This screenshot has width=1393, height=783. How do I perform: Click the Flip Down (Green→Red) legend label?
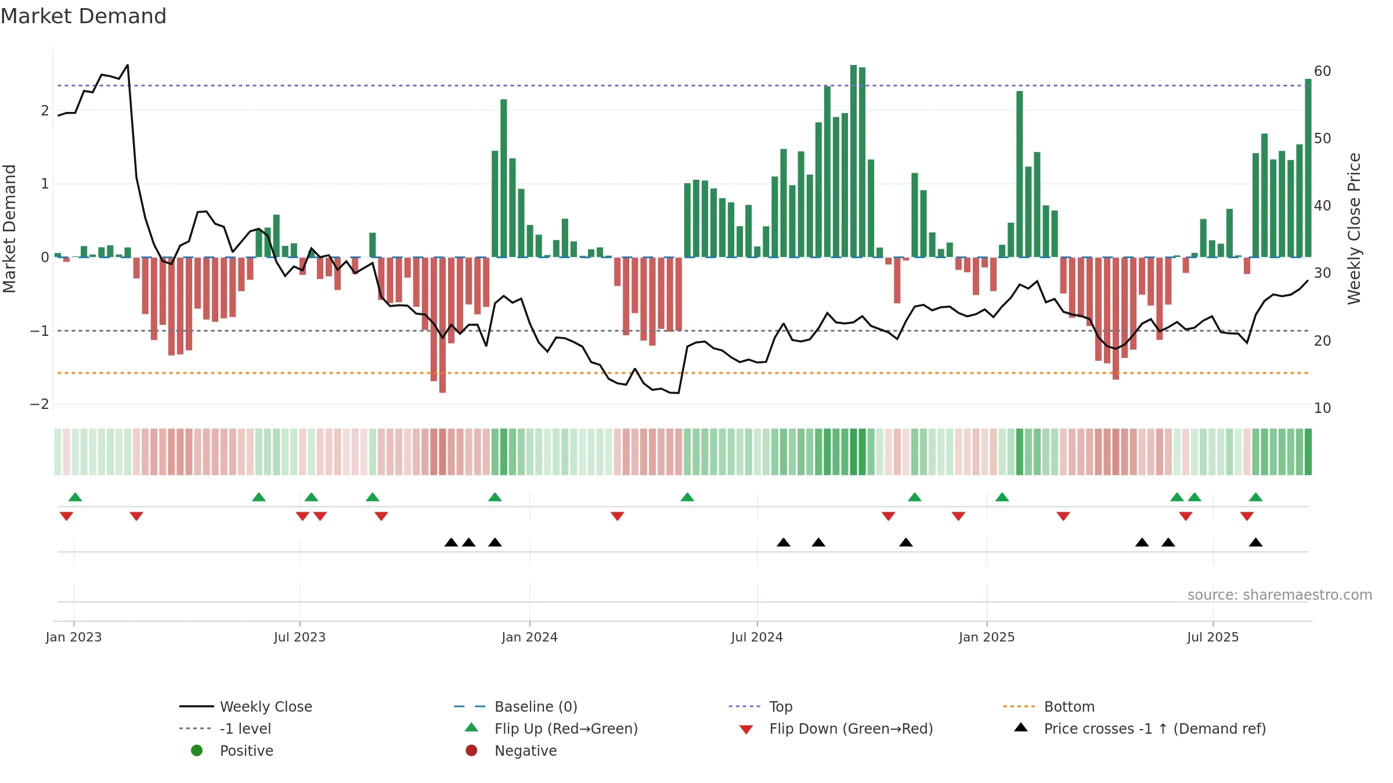851,728
